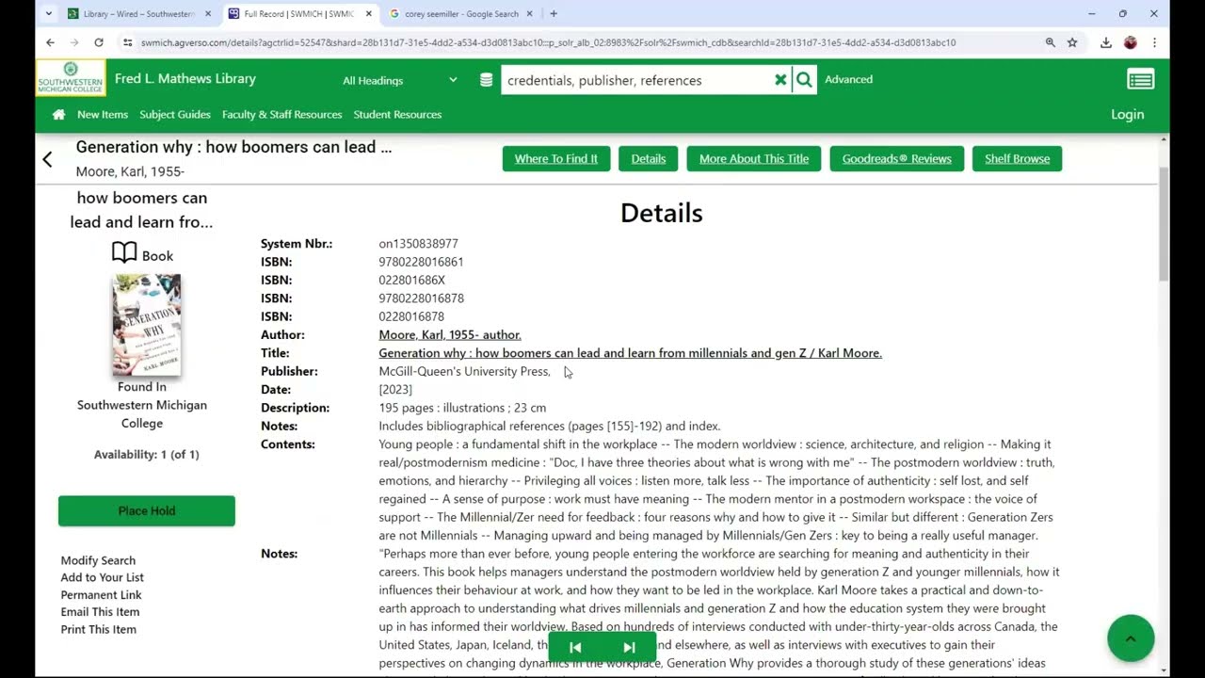Click the ISBN 9780228016861 value
1205x678 pixels.
[421, 262]
